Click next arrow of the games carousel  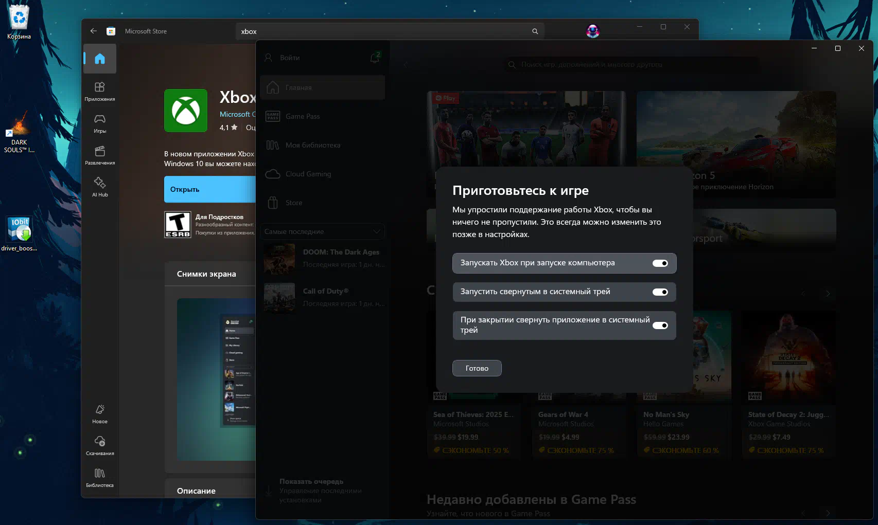click(x=828, y=294)
